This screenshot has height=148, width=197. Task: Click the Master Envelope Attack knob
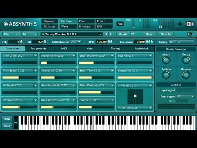point(166,60)
